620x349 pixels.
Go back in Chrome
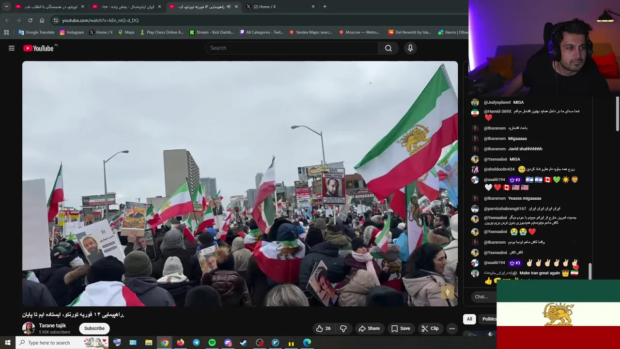pos(7,20)
